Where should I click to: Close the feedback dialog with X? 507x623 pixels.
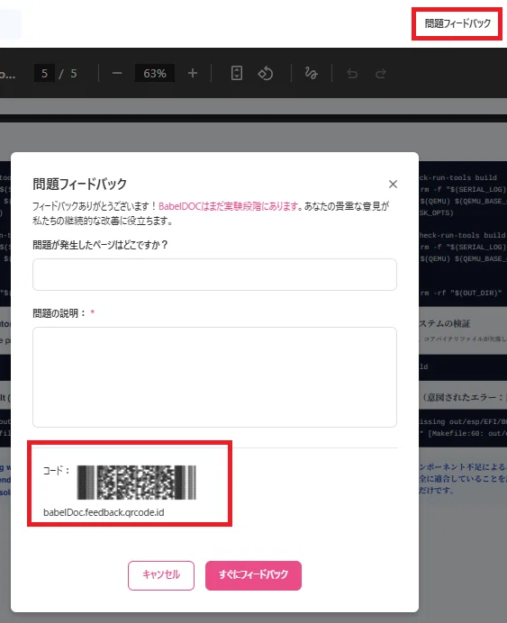point(393,184)
